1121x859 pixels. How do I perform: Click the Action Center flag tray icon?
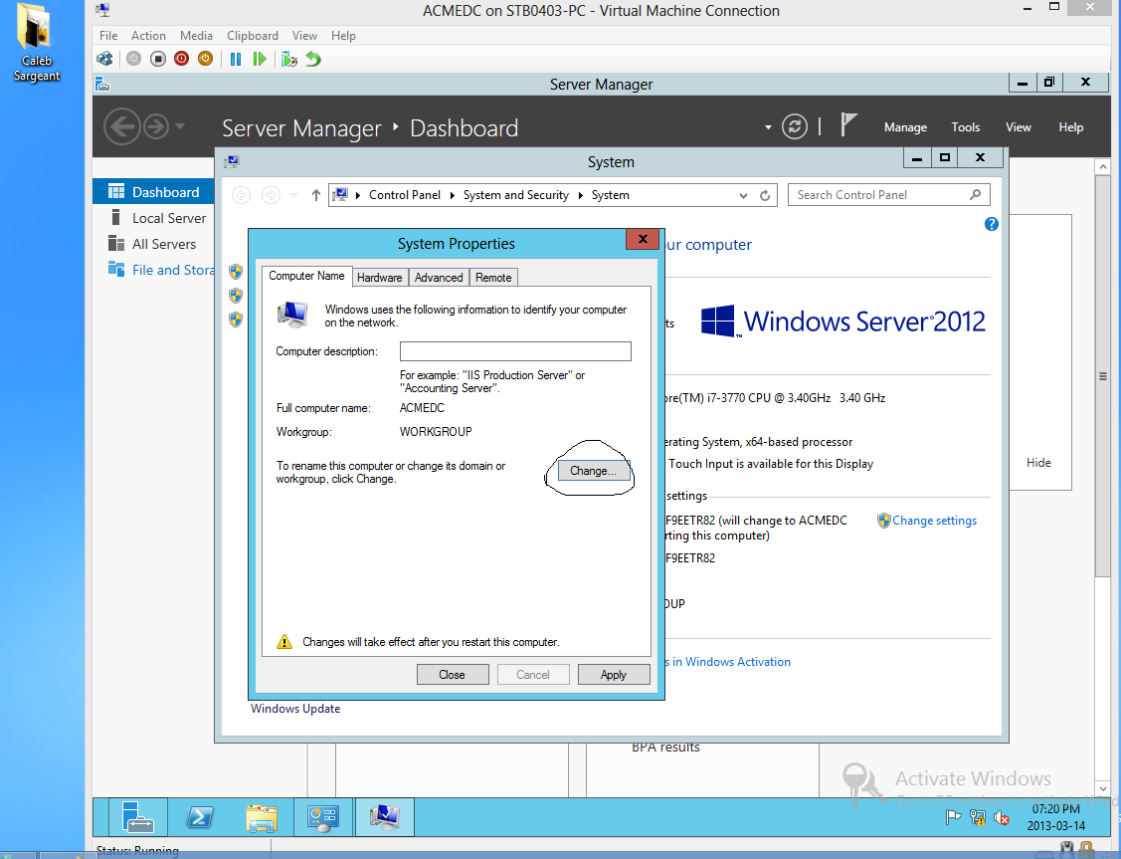pyautogui.click(x=953, y=817)
